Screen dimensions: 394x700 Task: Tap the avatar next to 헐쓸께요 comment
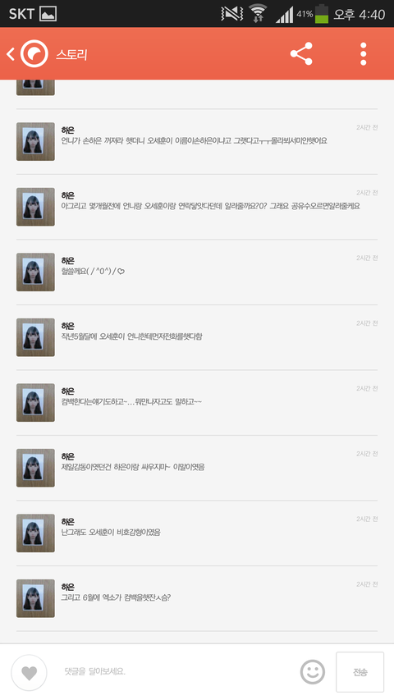click(x=36, y=272)
